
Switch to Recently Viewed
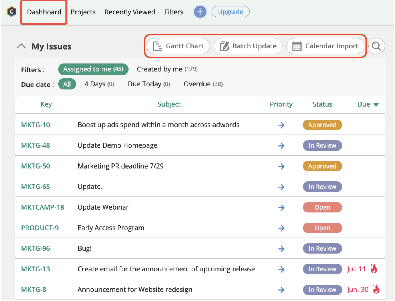pyautogui.click(x=130, y=12)
